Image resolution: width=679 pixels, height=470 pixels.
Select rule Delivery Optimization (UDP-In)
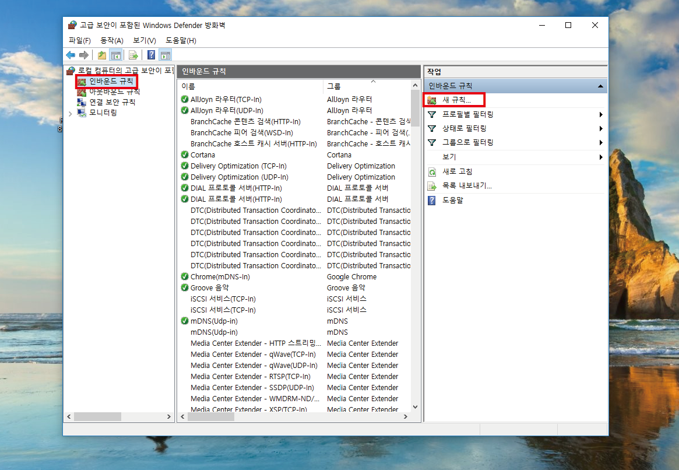click(x=240, y=177)
